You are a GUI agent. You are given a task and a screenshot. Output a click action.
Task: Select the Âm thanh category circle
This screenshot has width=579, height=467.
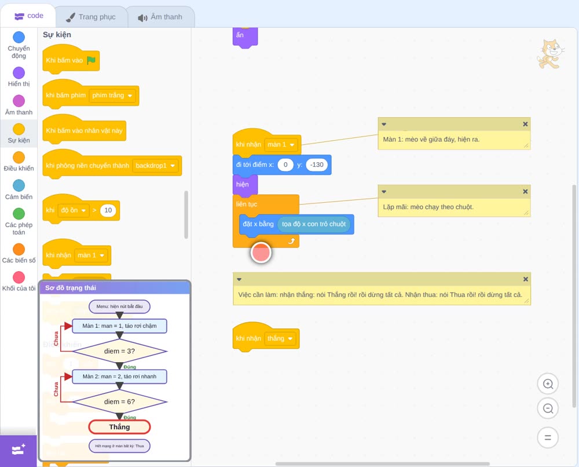click(19, 100)
